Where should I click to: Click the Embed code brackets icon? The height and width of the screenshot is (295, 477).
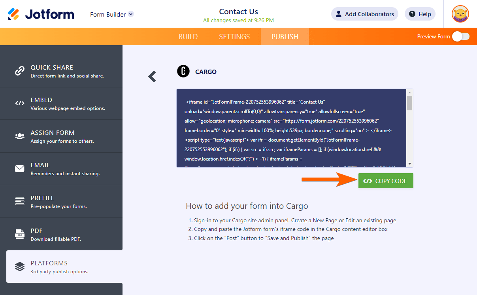20,104
